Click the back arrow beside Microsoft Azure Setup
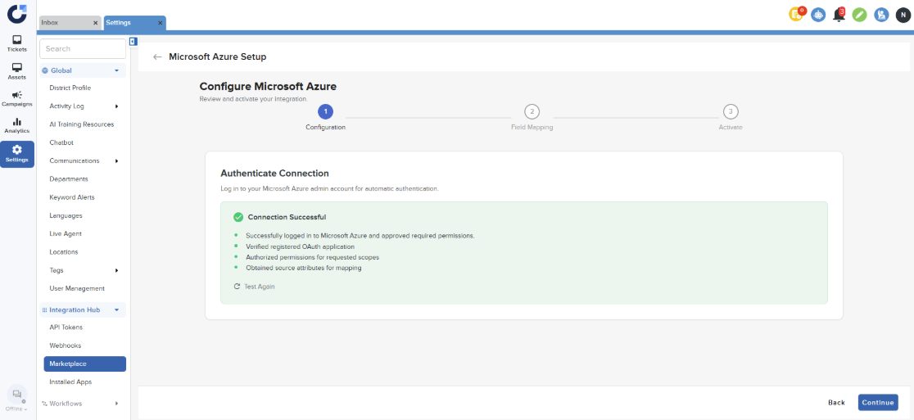914x420 pixels. click(157, 57)
